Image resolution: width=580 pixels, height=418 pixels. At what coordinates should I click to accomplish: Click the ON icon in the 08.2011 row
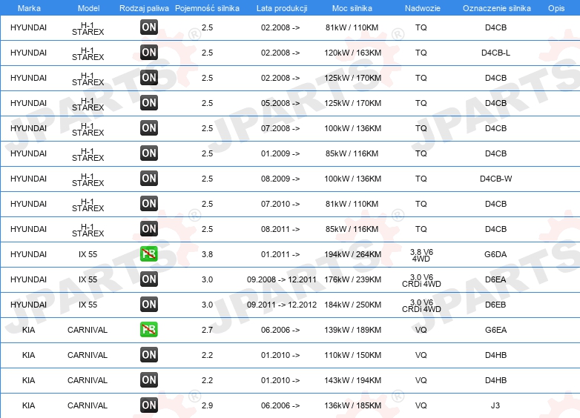click(x=149, y=228)
